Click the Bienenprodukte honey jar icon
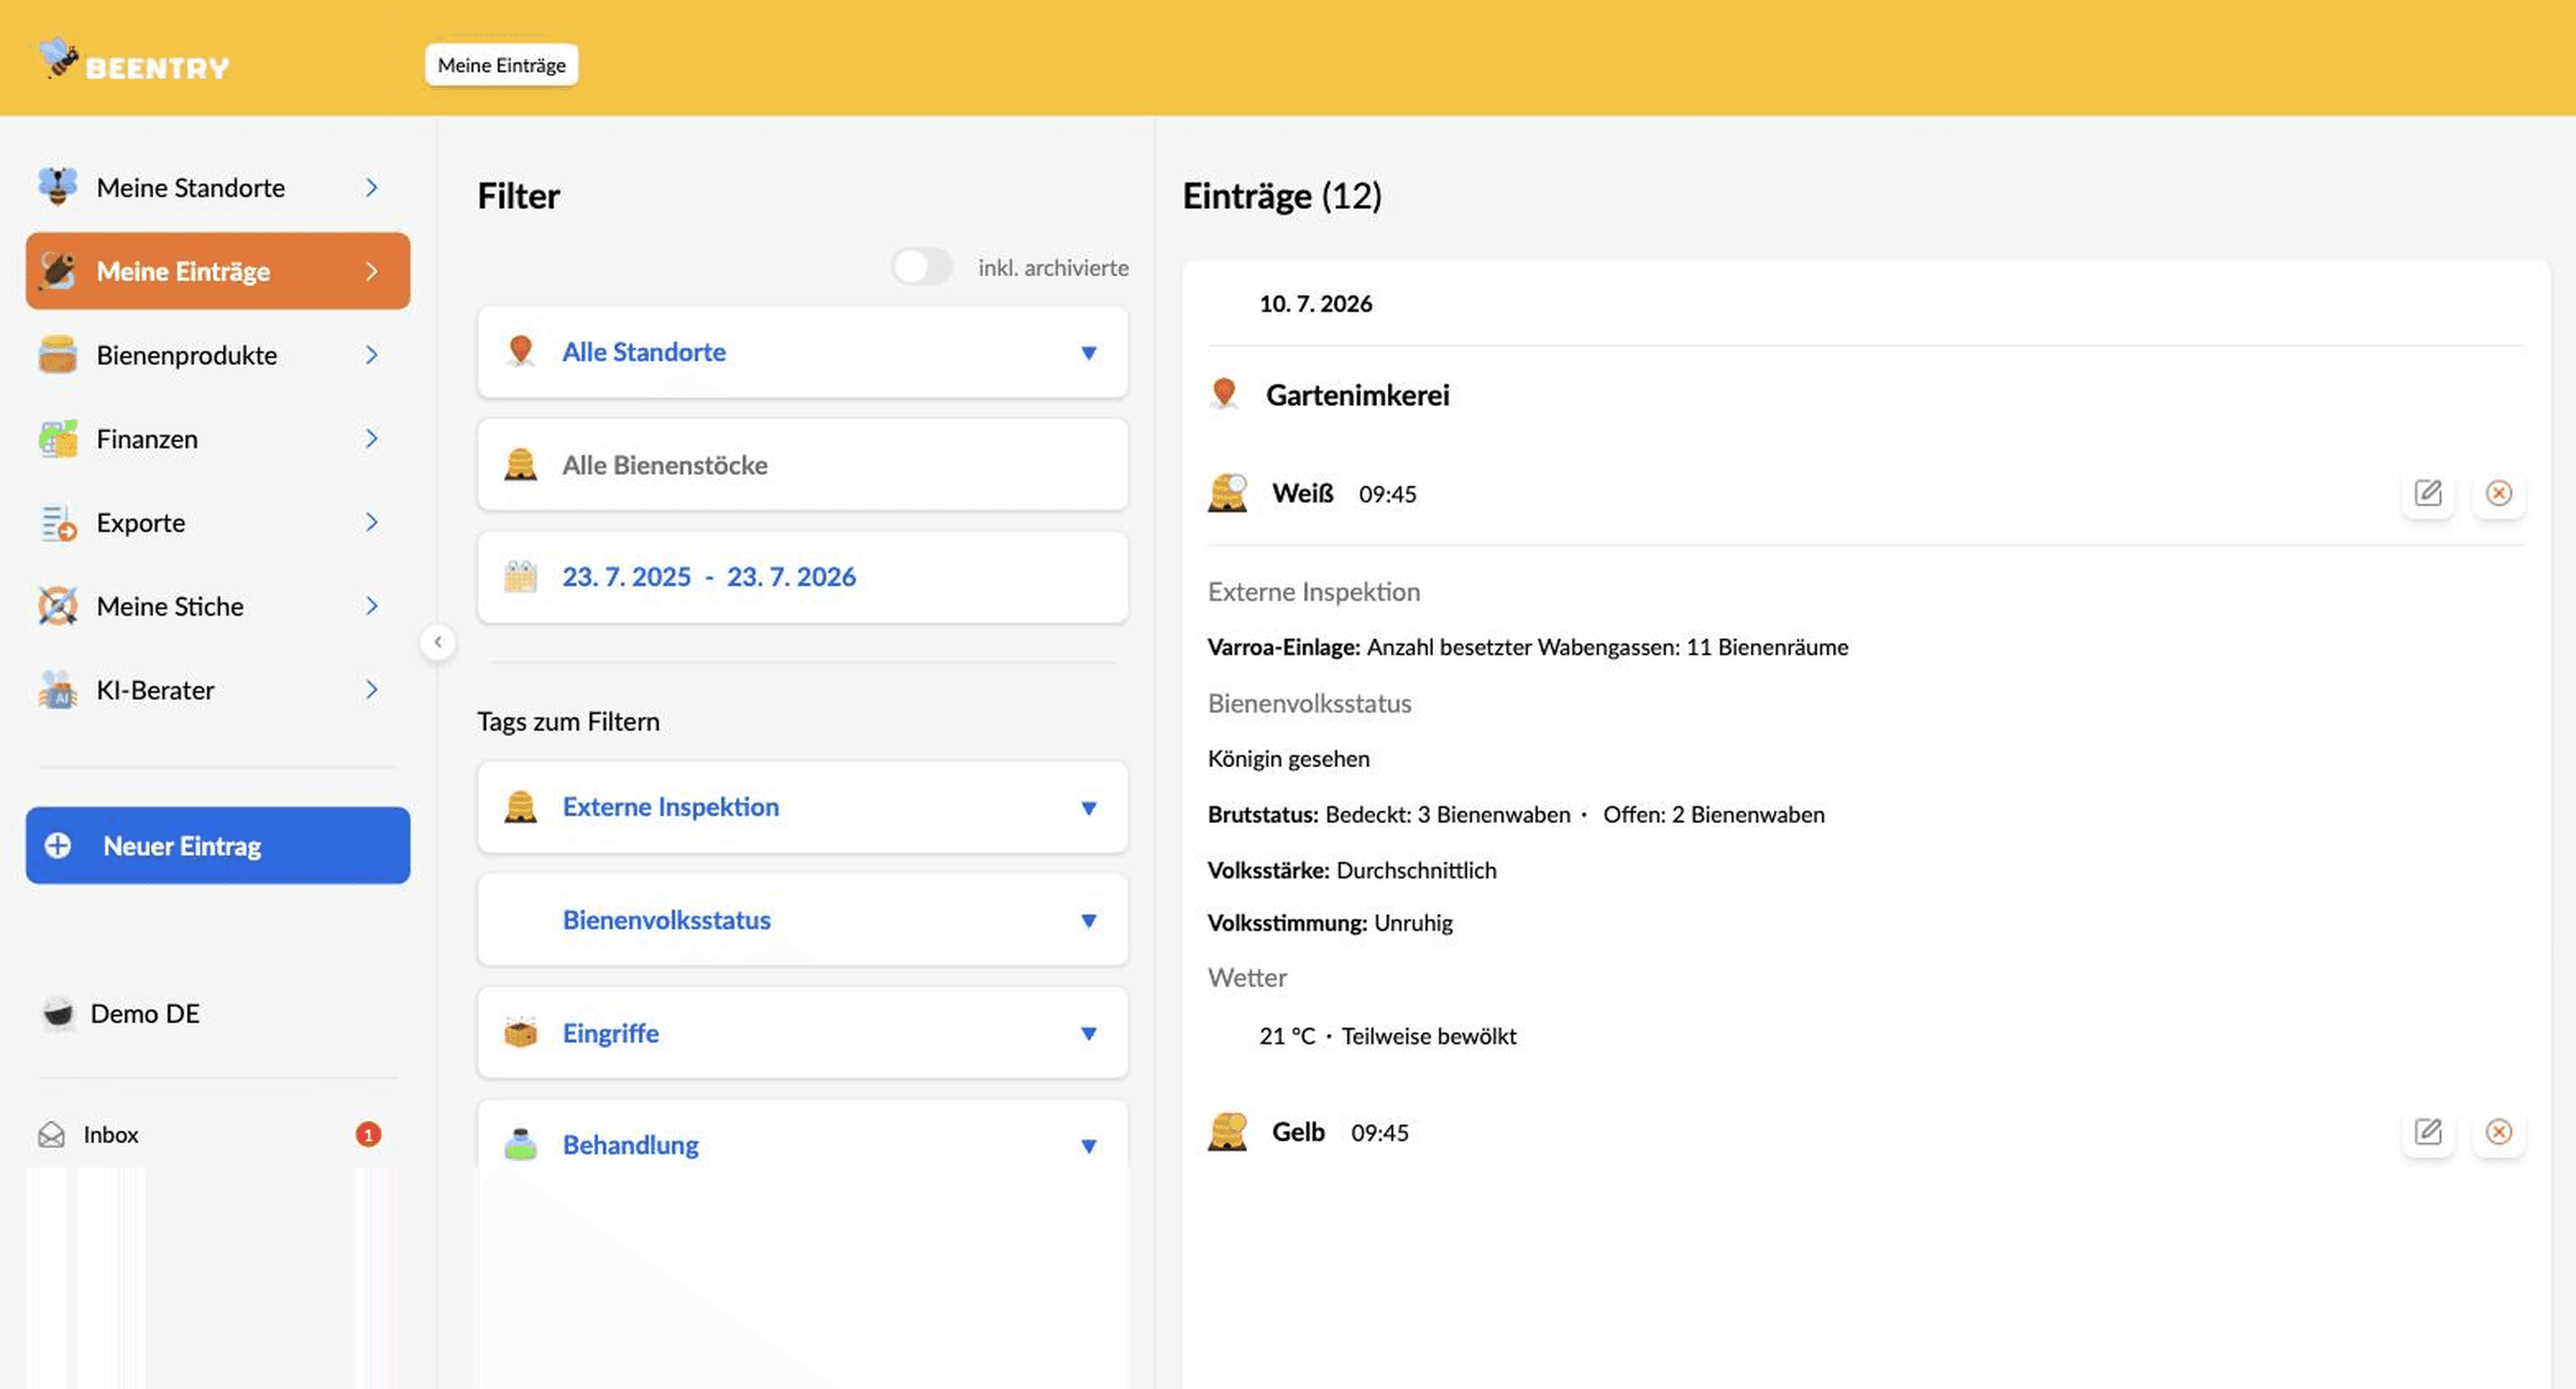Image resolution: width=2576 pixels, height=1389 pixels. pos(58,355)
